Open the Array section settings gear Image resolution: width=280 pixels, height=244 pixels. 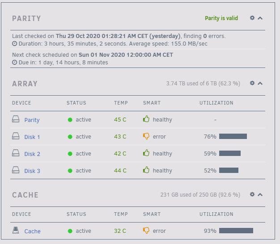[x=252, y=83]
